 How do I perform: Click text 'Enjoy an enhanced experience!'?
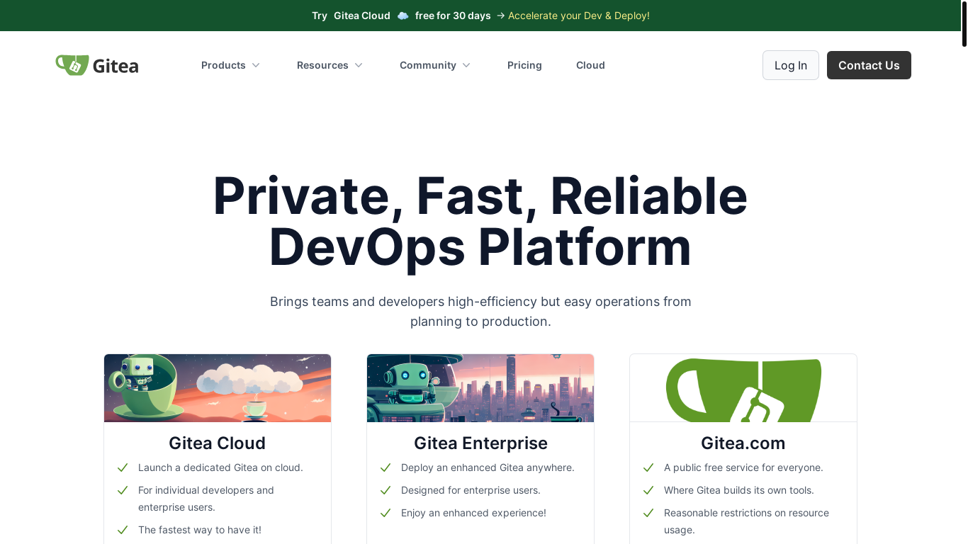pos(473,513)
